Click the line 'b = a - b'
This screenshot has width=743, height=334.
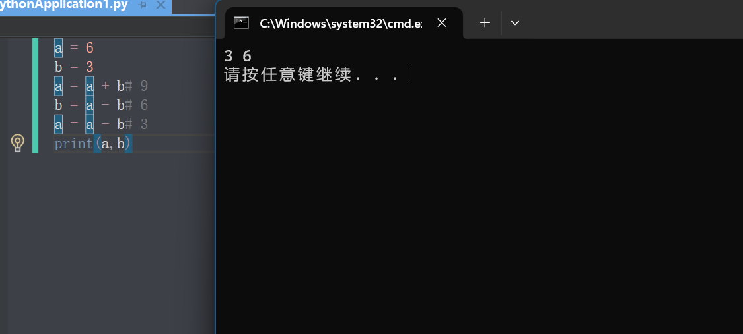pyautogui.click(x=90, y=105)
